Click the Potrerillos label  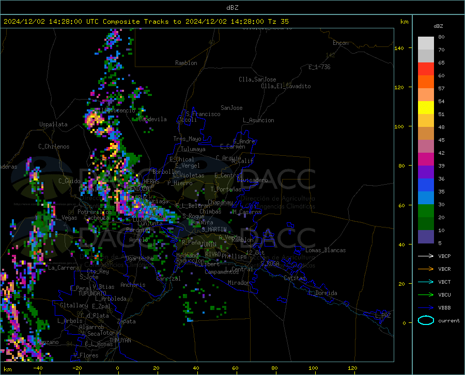tap(95, 212)
